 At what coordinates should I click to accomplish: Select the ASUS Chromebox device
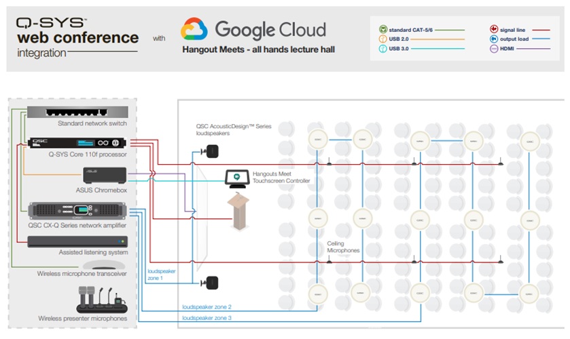(x=105, y=176)
